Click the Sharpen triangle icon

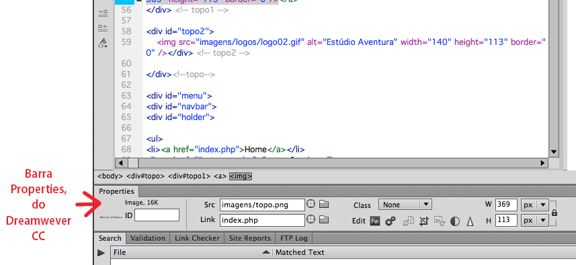tap(470, 221)
